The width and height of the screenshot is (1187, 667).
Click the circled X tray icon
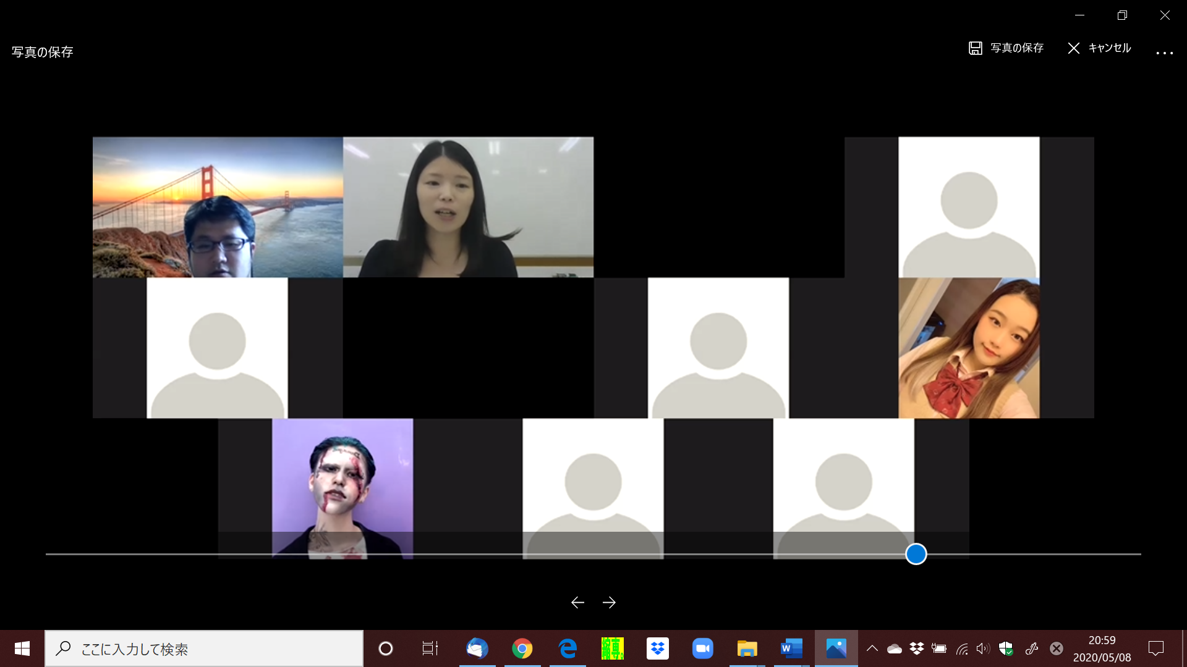1057,648
